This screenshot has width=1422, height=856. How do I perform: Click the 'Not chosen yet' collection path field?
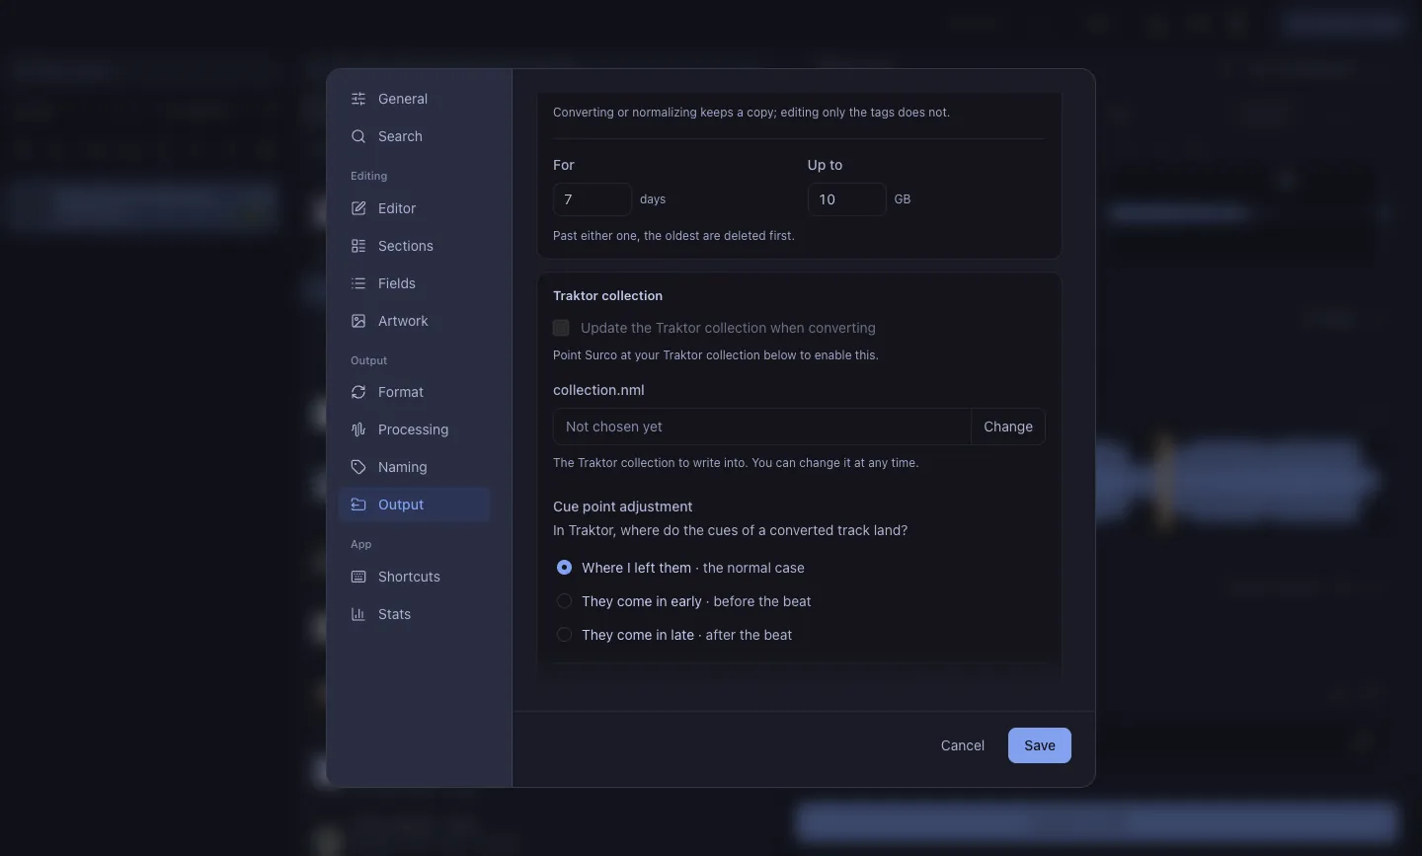(x=762, y=427)
